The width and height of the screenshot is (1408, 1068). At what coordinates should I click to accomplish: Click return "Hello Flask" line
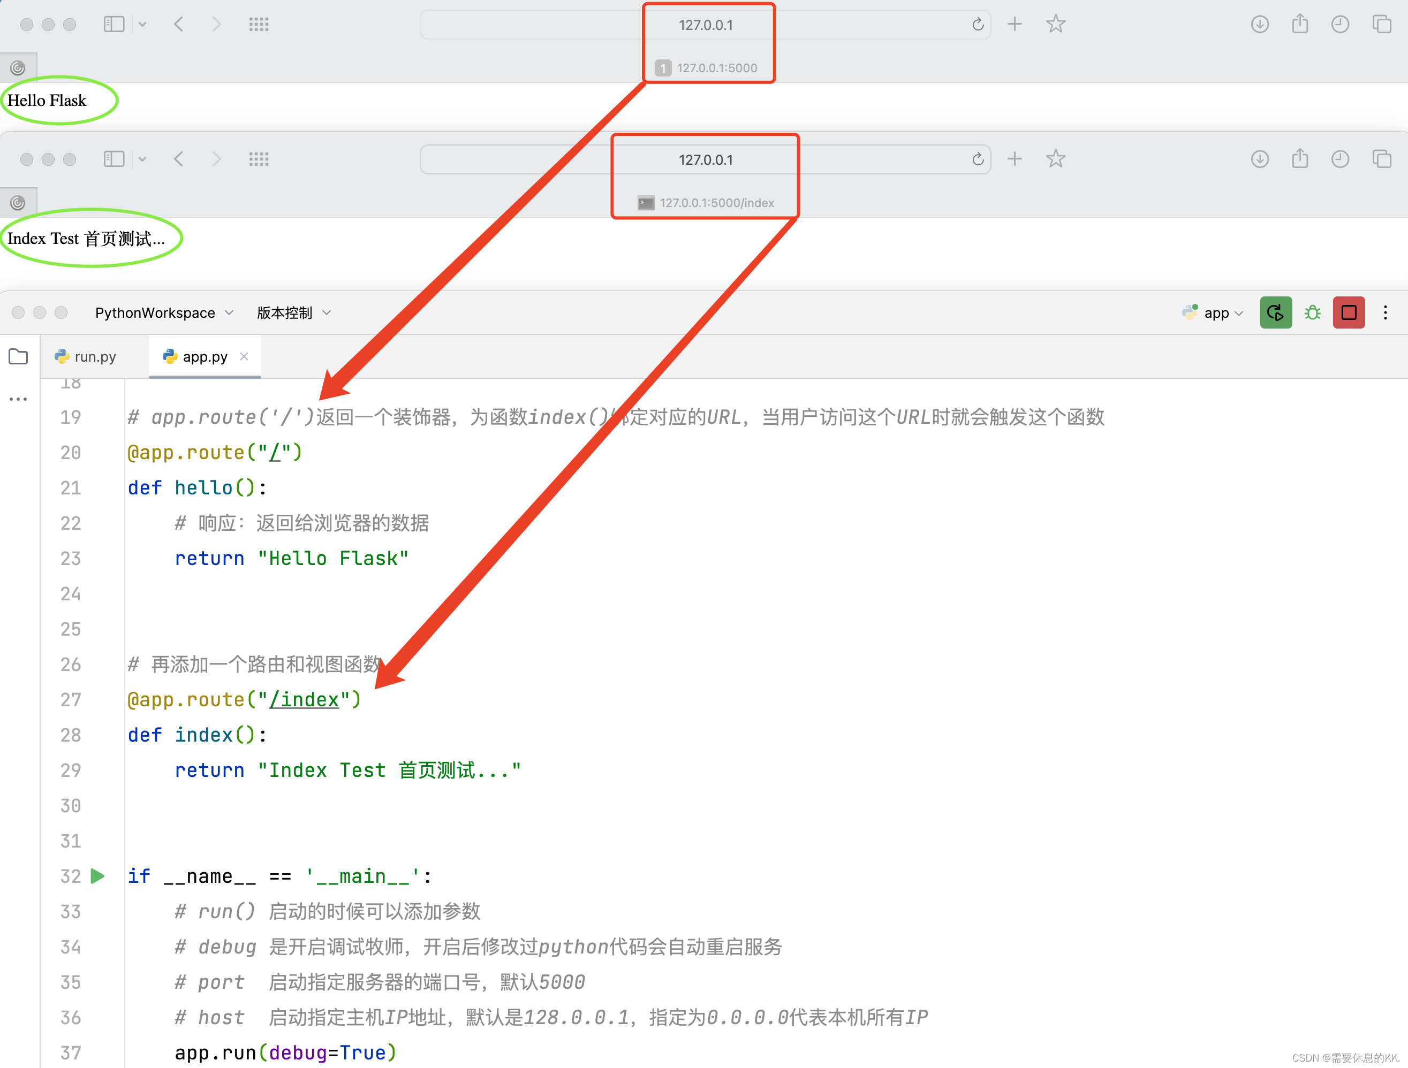pyautogui.click(x=292, y=559)
